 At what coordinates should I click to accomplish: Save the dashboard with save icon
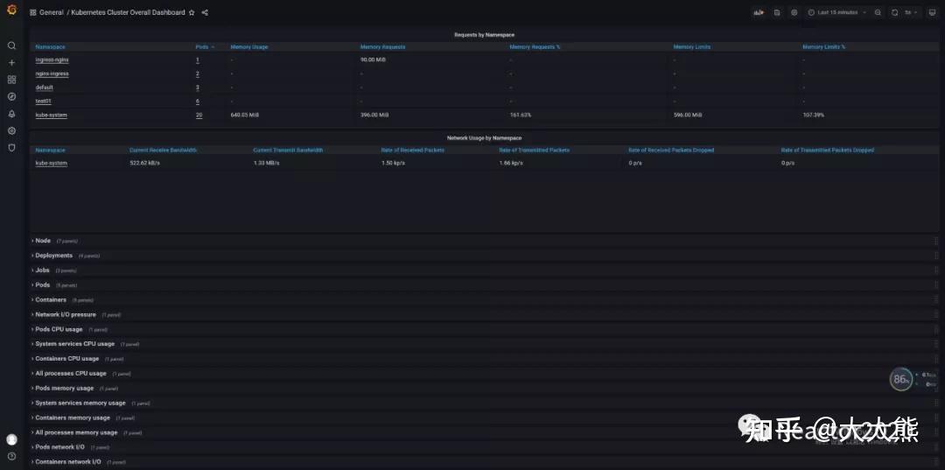click(x=777, y=12)
